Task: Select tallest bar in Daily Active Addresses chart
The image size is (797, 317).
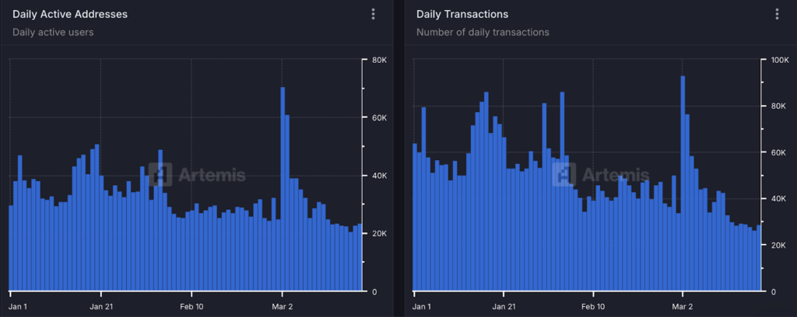Action: [283, 186]
